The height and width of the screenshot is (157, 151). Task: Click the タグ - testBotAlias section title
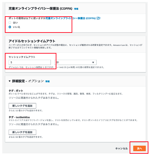click(19, 117)
